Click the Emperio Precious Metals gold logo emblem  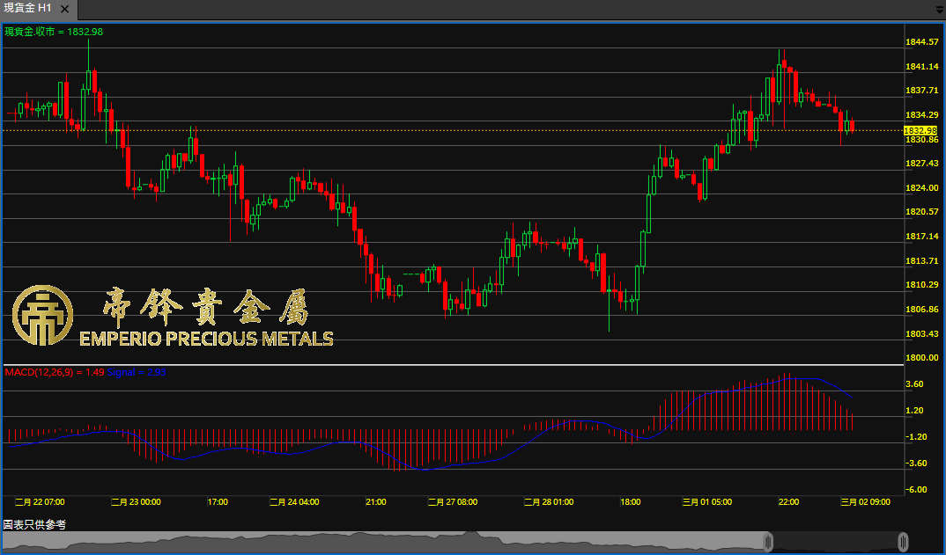tap(41, 316)
